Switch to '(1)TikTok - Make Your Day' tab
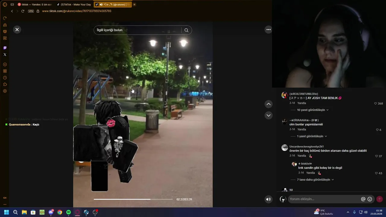Viewport: 386px width, 217px height. tap(74, 5)
